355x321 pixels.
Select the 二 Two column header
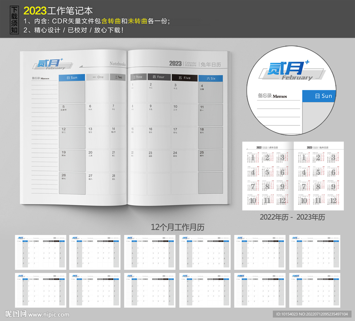tap(118, 77)
